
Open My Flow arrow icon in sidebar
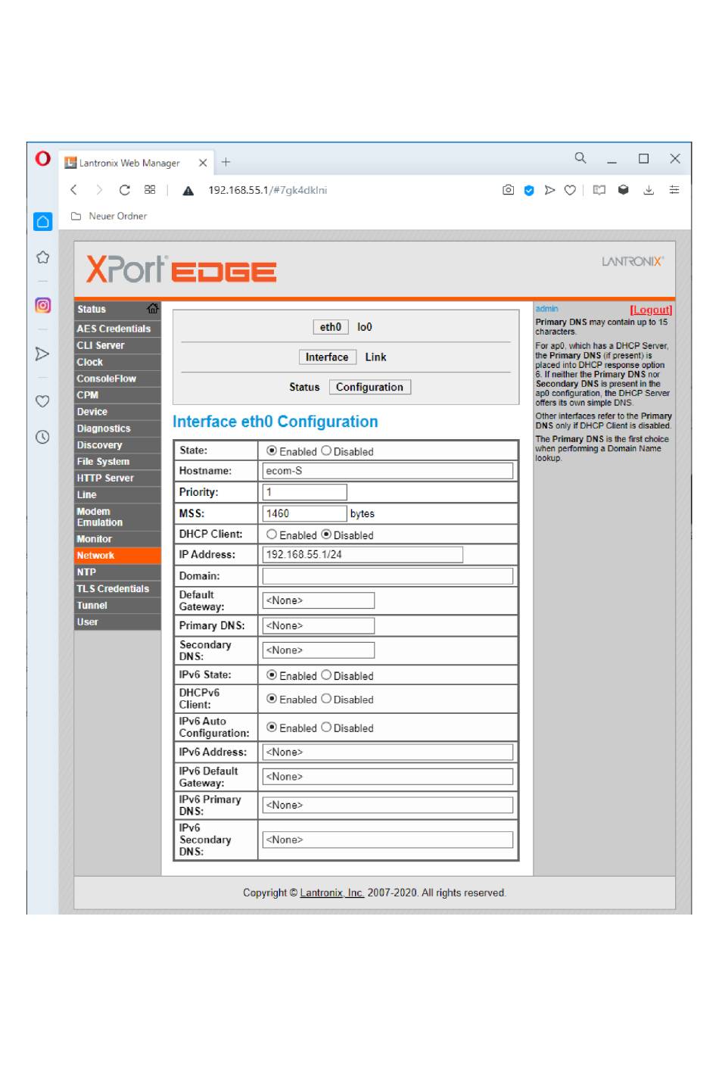click(x=43, y=354)
